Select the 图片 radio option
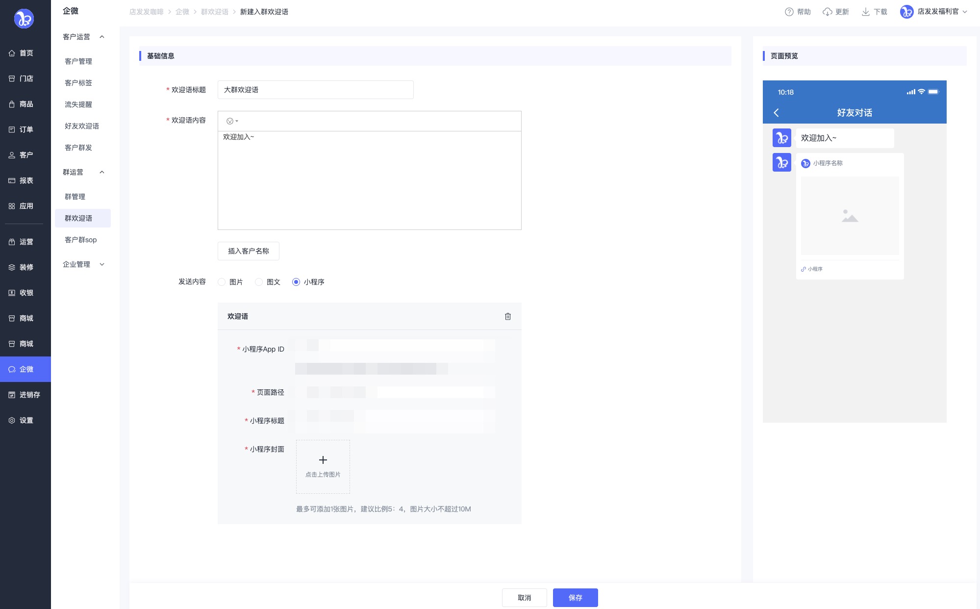The image size is (980, 609). [x=222, y=282]
